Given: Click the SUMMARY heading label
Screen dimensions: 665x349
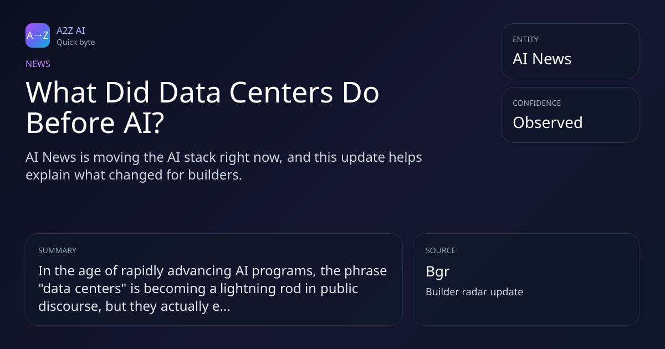Looking at the screenshot, I should 57,250.
